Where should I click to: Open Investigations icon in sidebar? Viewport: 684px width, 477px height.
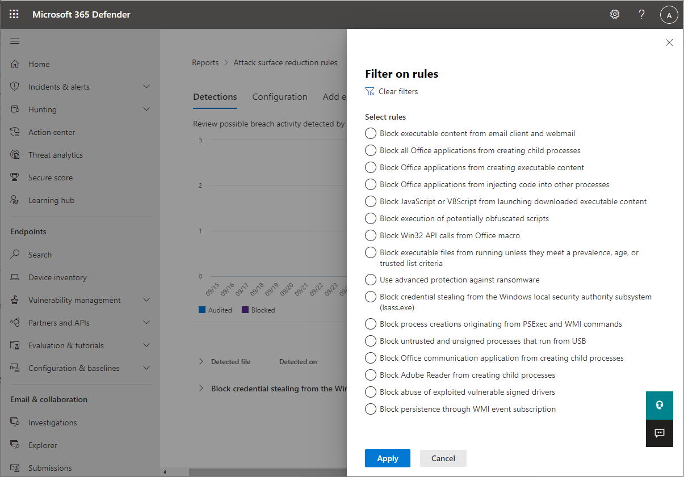[15, 423]
